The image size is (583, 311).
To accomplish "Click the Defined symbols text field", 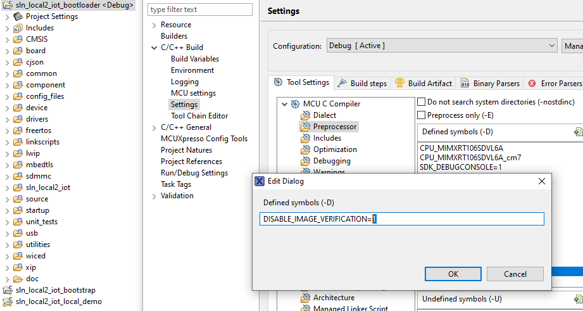I will (x=402, y=219).
